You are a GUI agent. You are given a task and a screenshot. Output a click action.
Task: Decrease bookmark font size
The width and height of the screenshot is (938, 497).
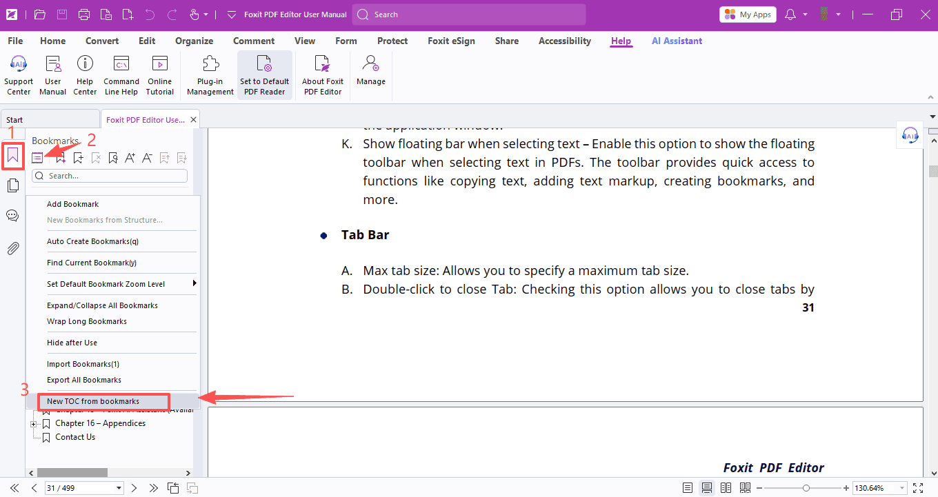tap(147, 158)
